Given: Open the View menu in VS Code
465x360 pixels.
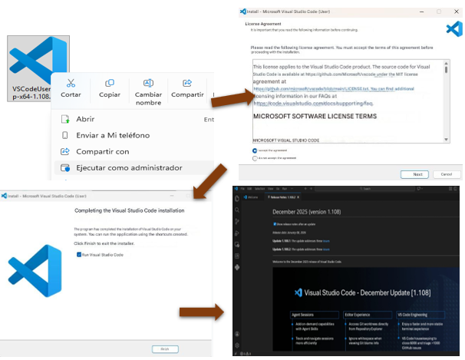Looking at the screenshot, I should [270, 189].
